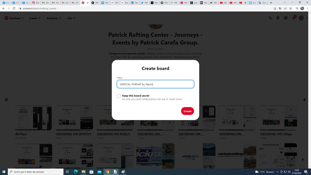Open Pinterest search magnifier icon
Image resolution: width=311 pixels, height=175 pixels.
click(x=270, y=18)
